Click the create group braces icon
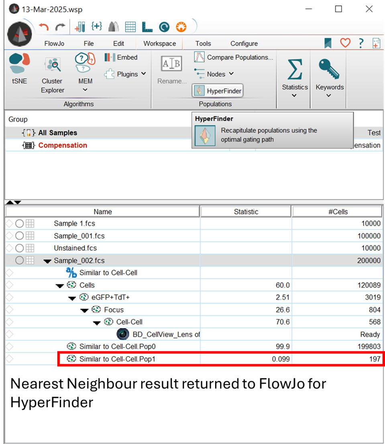385x444 pixels. tap(97, 26)
